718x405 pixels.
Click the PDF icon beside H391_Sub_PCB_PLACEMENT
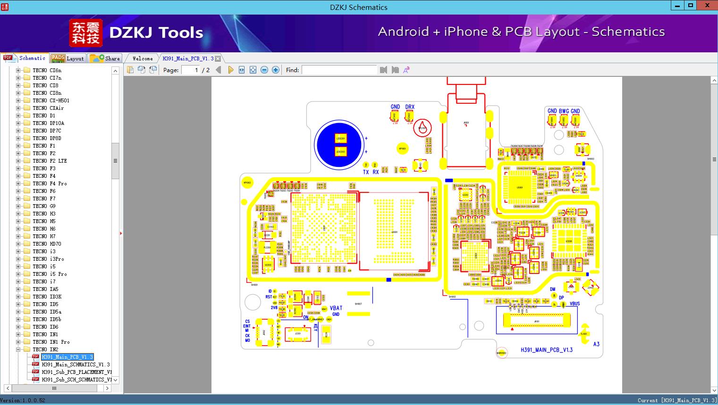35,372
